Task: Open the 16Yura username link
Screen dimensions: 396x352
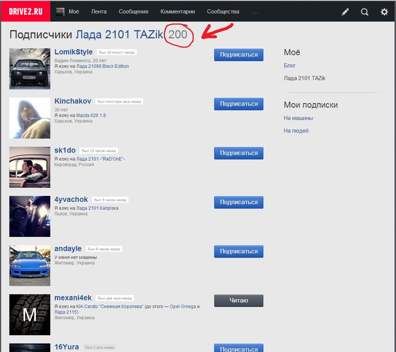Action: (67, 347)
